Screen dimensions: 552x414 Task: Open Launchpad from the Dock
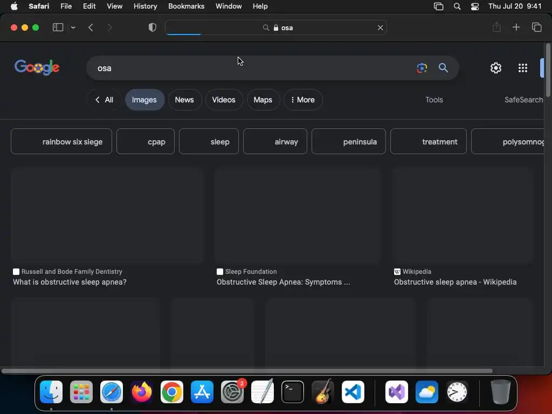(81, 392)
